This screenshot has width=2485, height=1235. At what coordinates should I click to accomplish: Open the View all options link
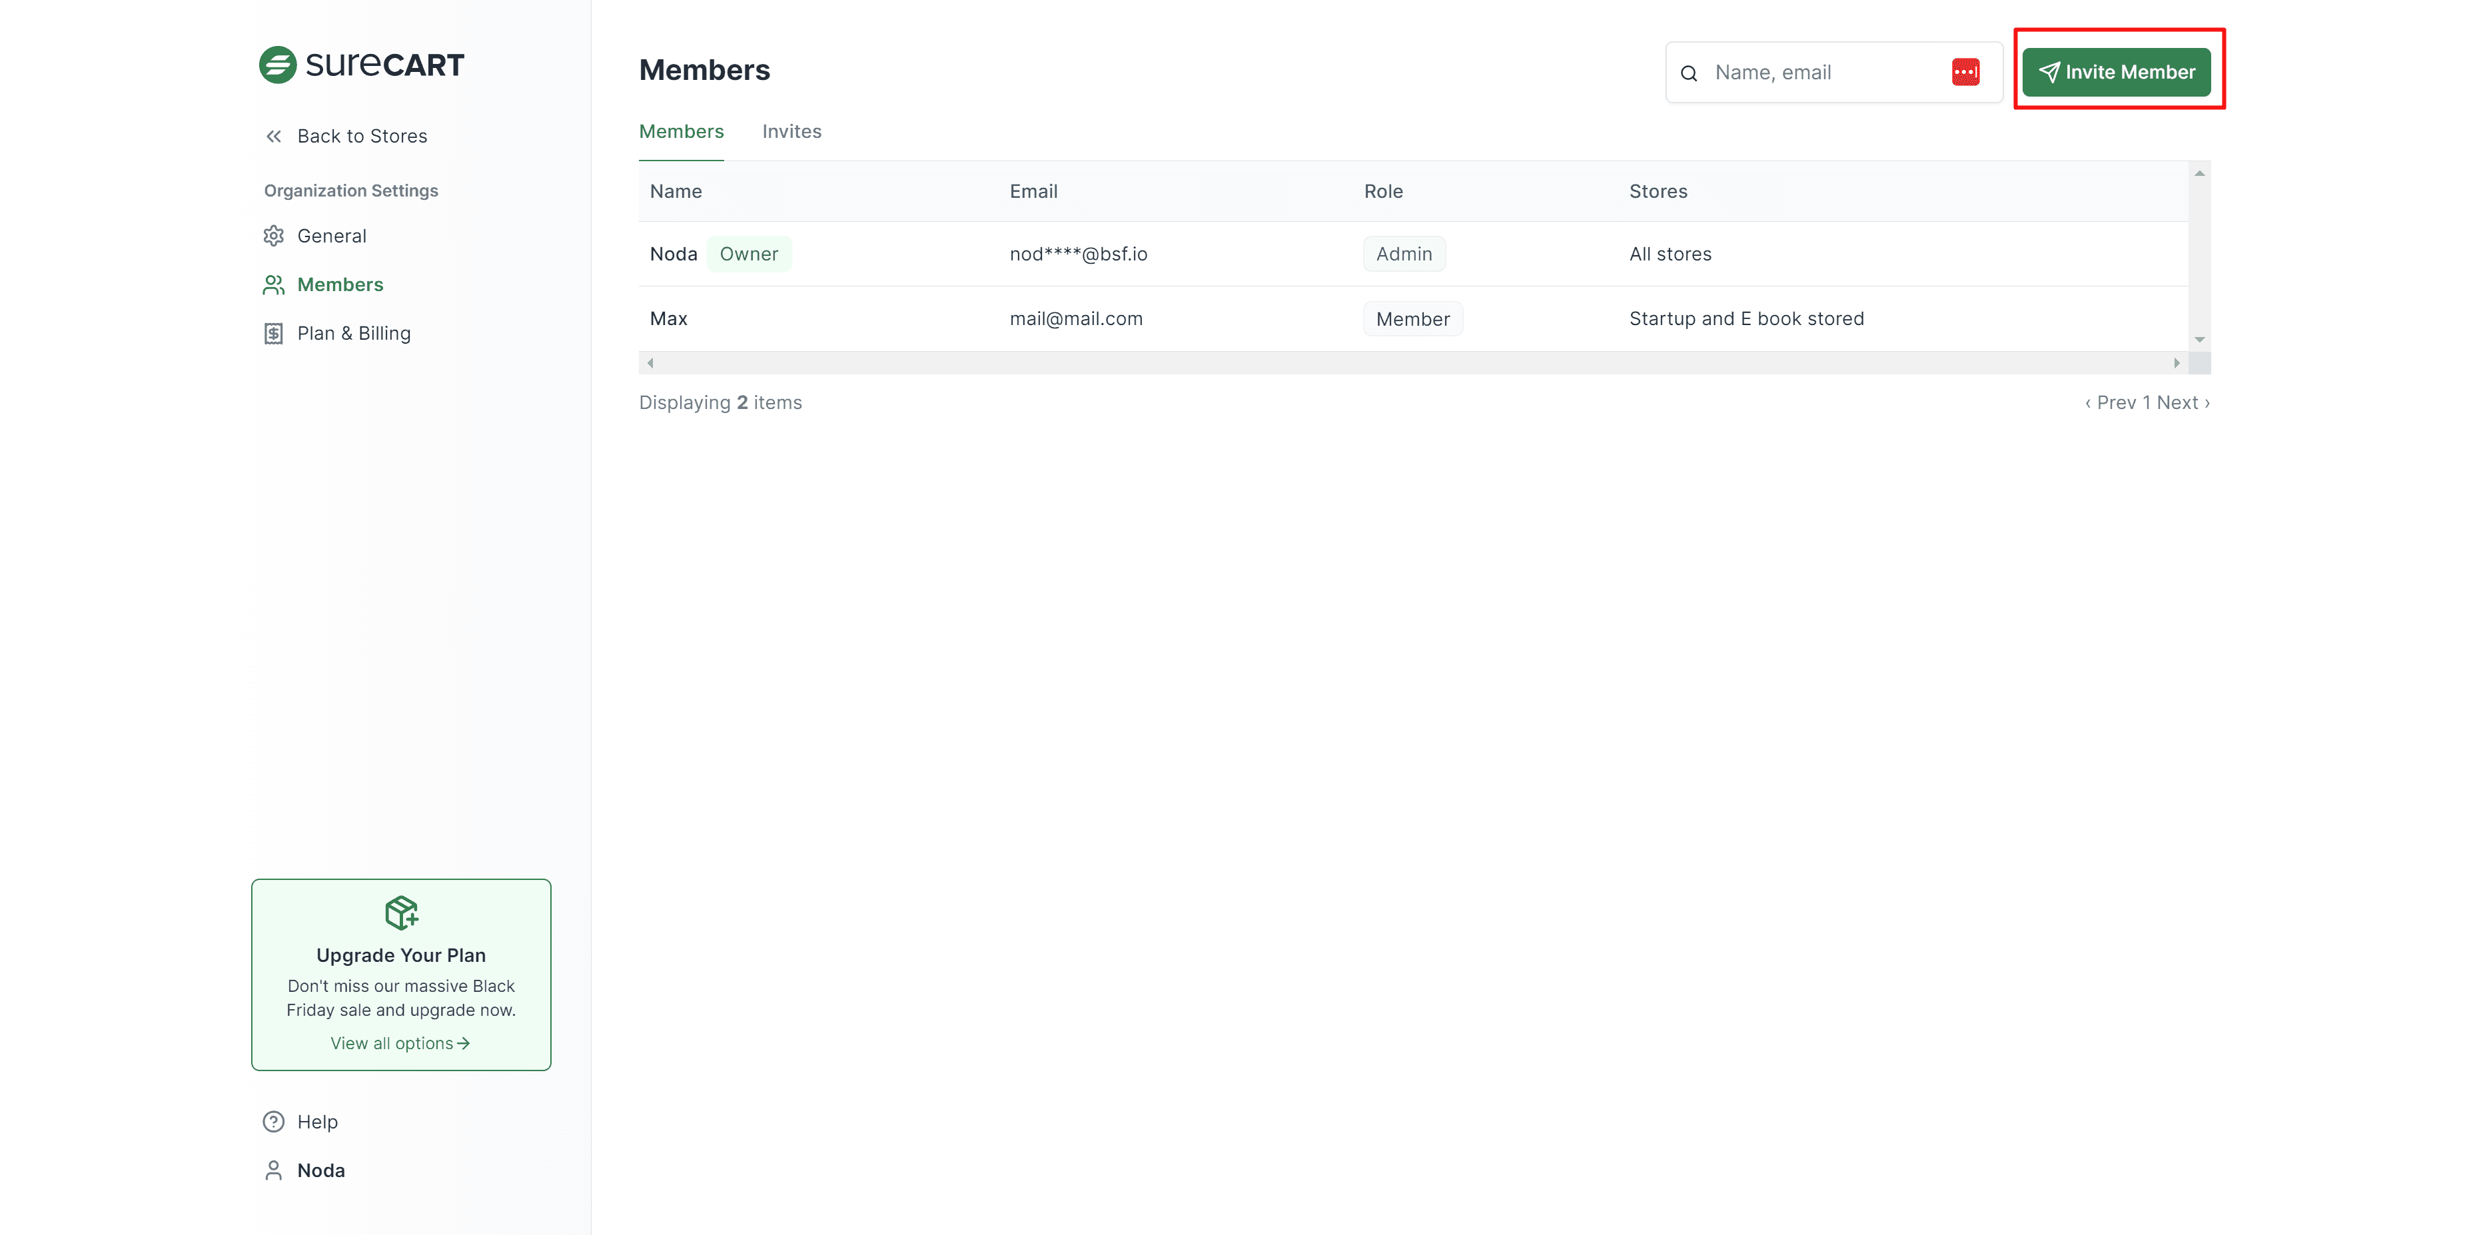(399, 1043)
